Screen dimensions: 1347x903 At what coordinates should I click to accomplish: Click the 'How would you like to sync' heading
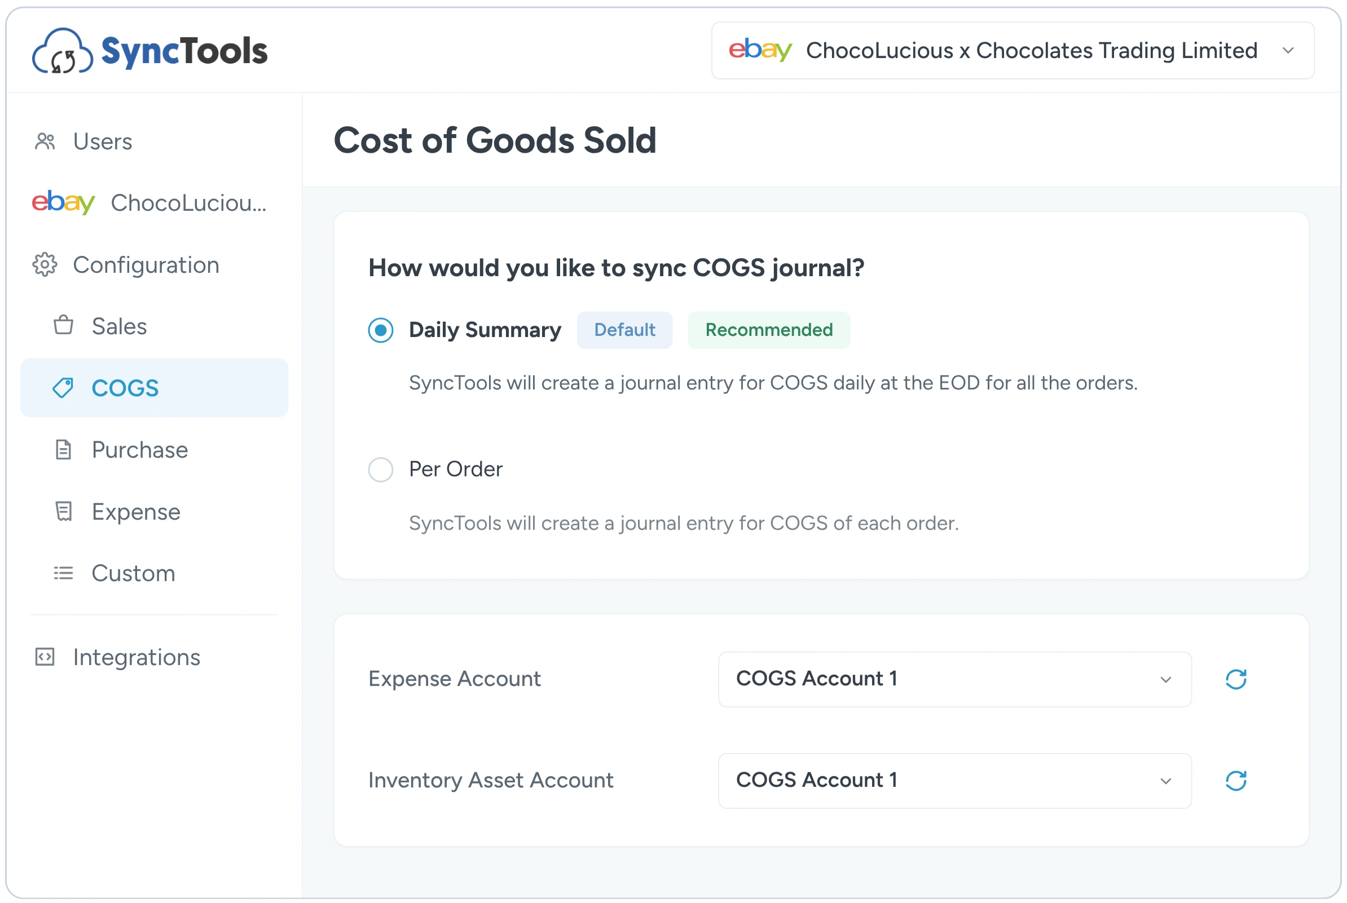click(617, 268)
